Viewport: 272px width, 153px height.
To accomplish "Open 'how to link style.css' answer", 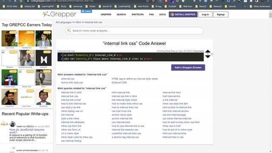I will pyautogui.click(x=72, y=82).
